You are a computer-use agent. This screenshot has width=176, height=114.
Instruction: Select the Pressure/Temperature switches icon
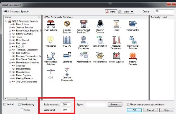[x=116, y=40]
